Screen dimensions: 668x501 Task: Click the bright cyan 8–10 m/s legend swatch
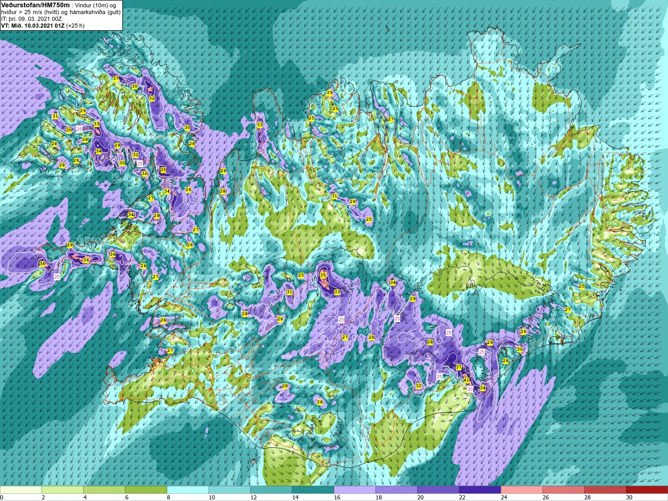click(188, 490)
